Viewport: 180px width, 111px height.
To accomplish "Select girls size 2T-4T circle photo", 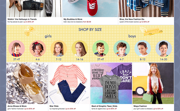I will [17, 48].
